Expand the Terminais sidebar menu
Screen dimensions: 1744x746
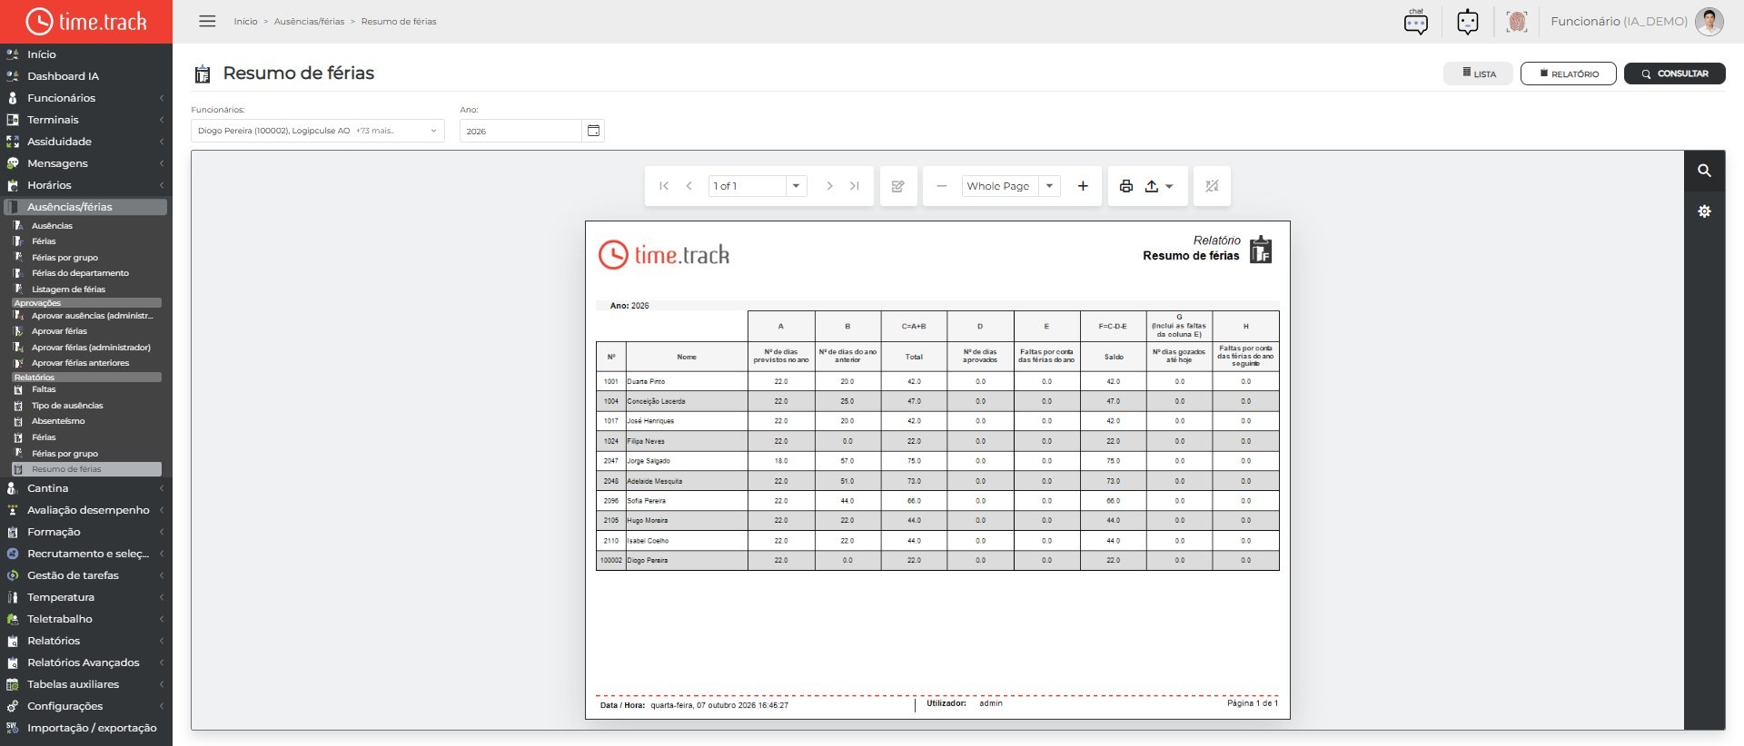[x=86, y=120]
